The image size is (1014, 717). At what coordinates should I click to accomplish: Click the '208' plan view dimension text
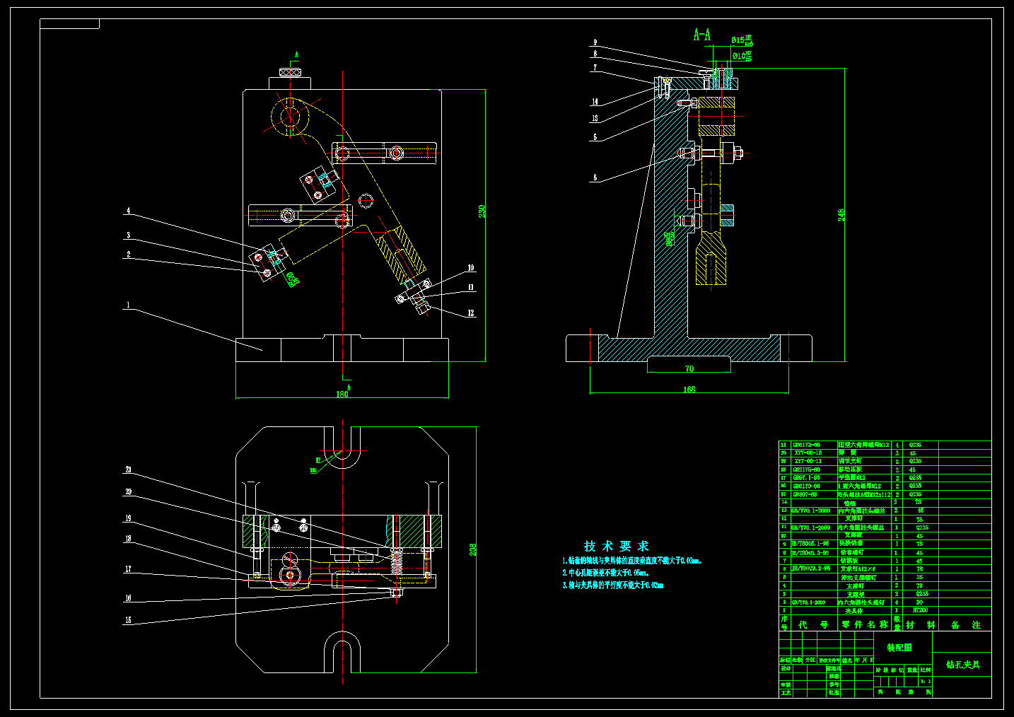473,549
